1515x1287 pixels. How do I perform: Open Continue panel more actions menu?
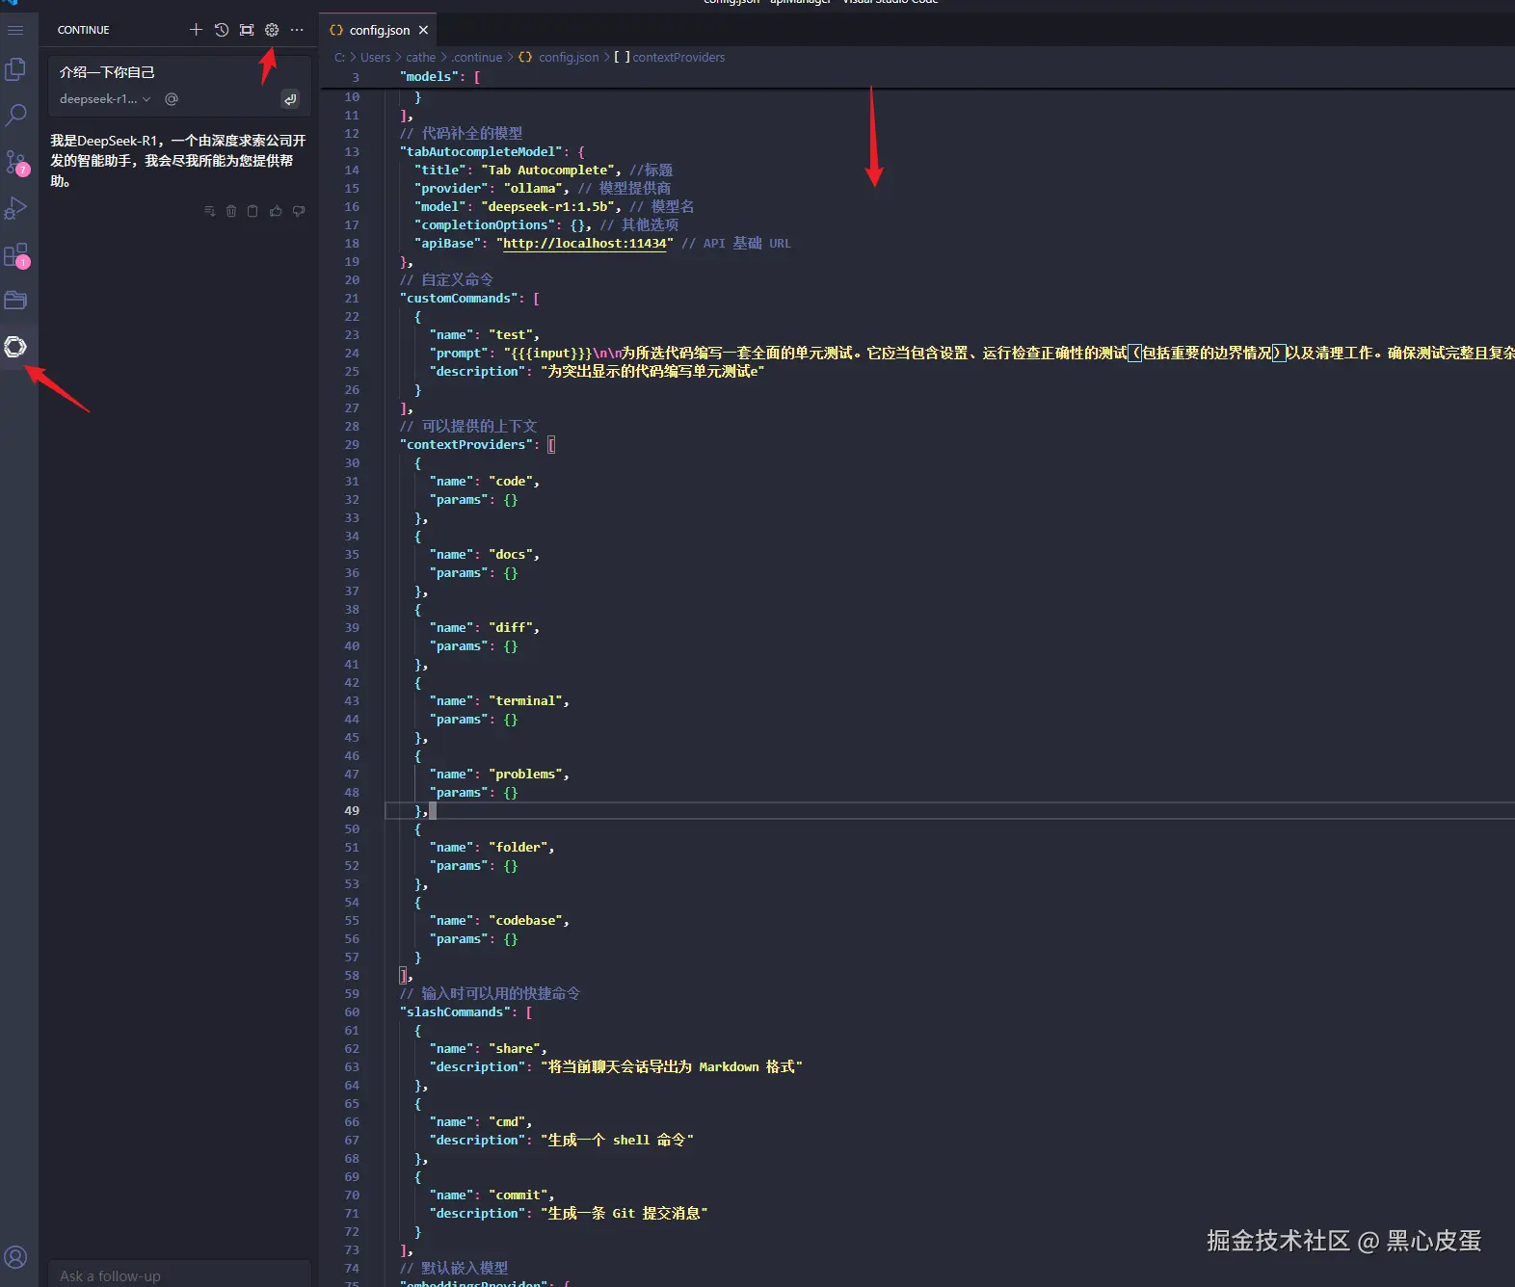click(297, 30)
